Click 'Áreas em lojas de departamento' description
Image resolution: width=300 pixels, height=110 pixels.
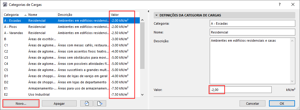click(x=82, y=82)
